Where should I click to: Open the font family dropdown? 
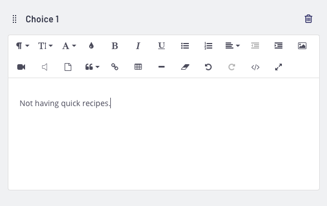pos(69,46)
